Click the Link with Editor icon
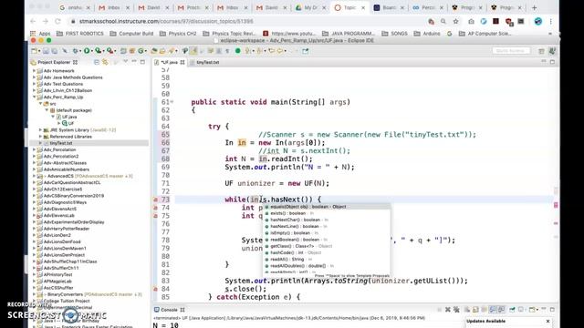Viewport: 584px width, 328px height. (x=105, y=62)
